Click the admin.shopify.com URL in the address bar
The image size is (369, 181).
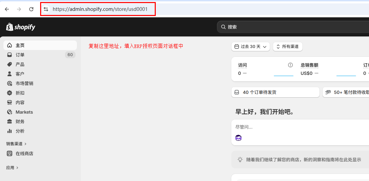[x=100, y=9]
